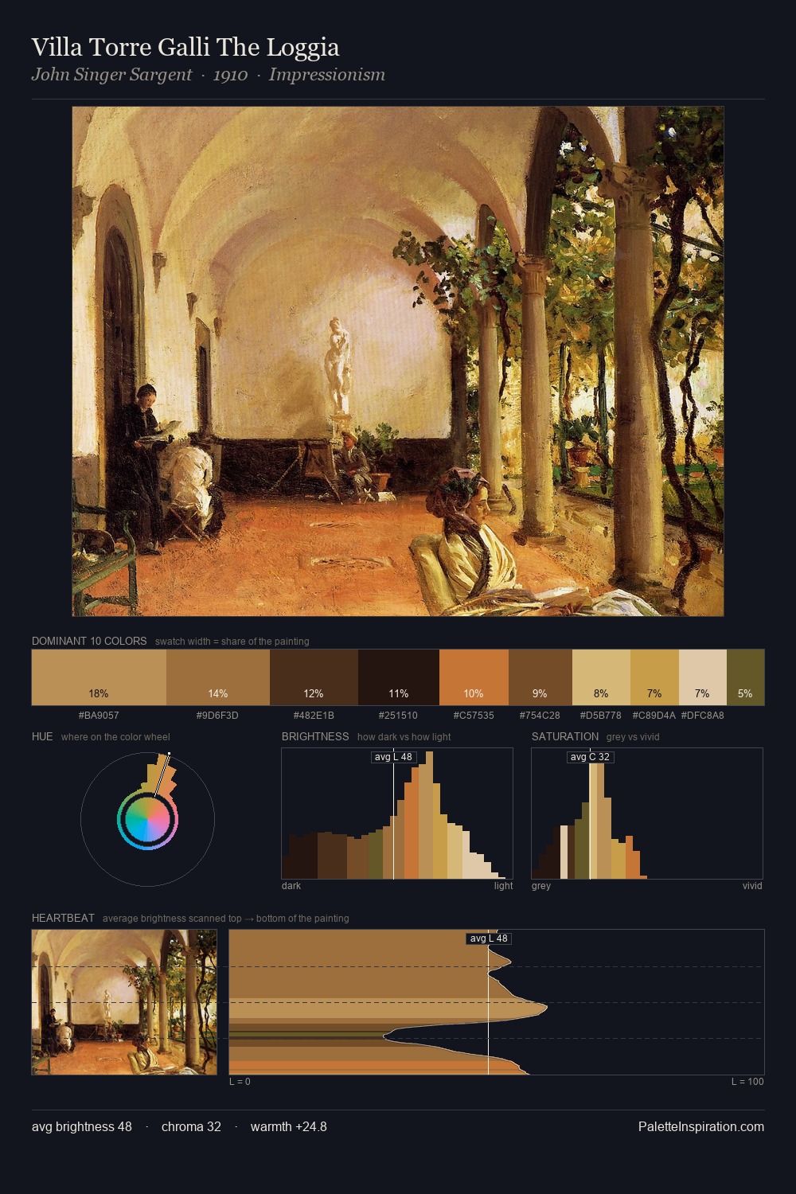The height and width of the screenshot is (1194, 796).
Task: Click the hex code text '#BA9057'
Action: 99,716
